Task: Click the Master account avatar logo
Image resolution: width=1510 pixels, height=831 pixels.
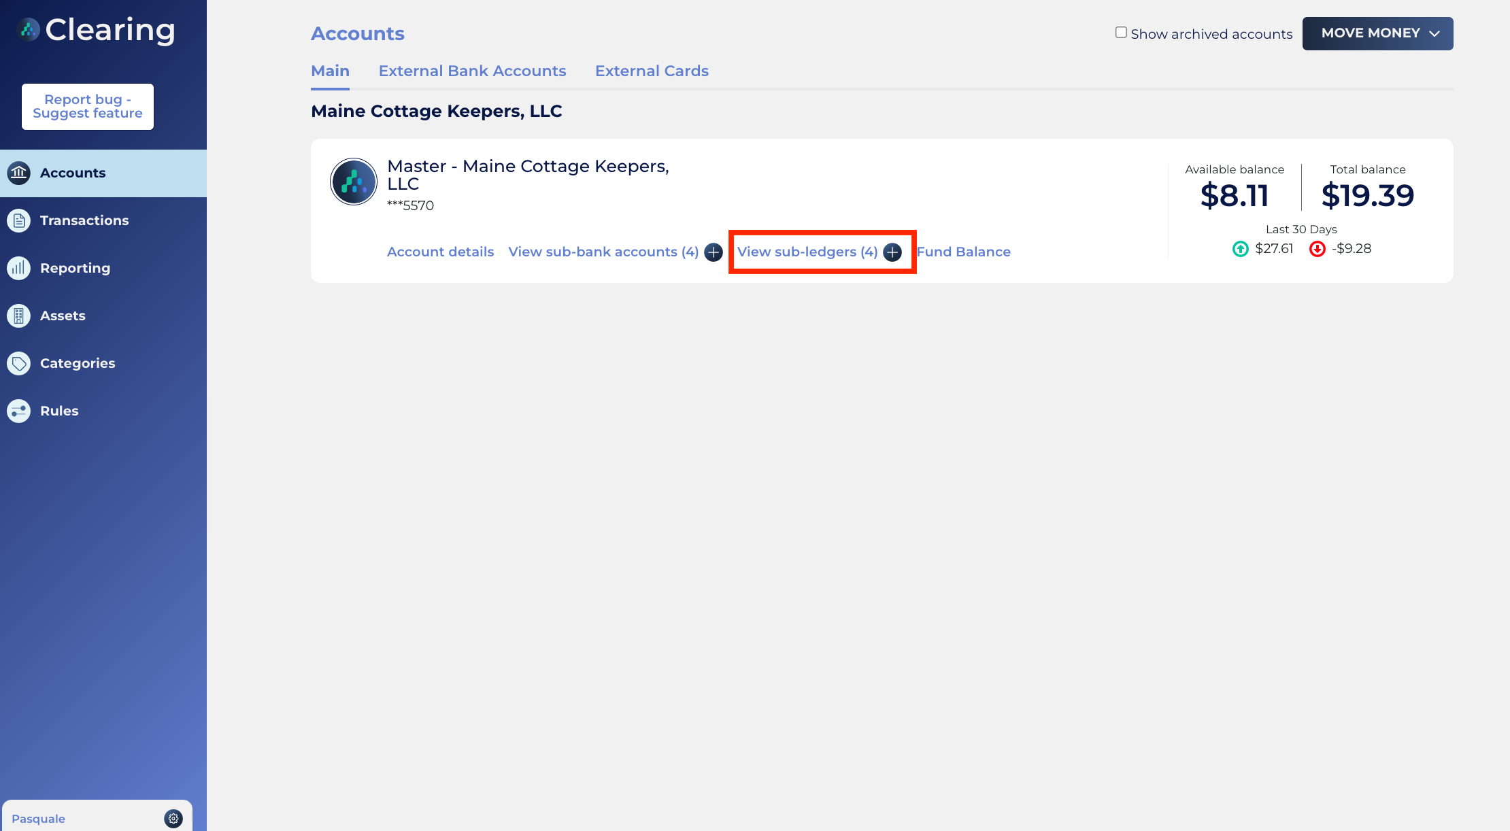Action: pyautogui.click(x=354, y=182)
